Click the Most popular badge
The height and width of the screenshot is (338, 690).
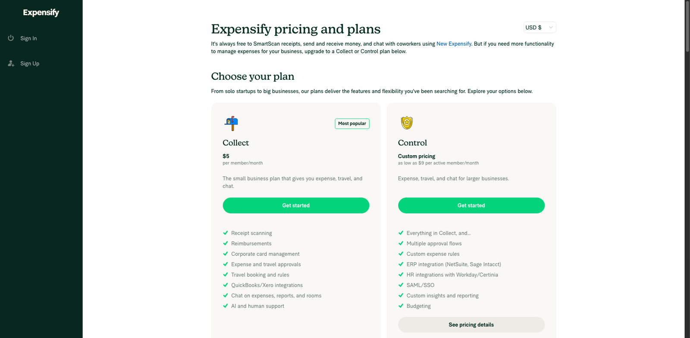352,124
